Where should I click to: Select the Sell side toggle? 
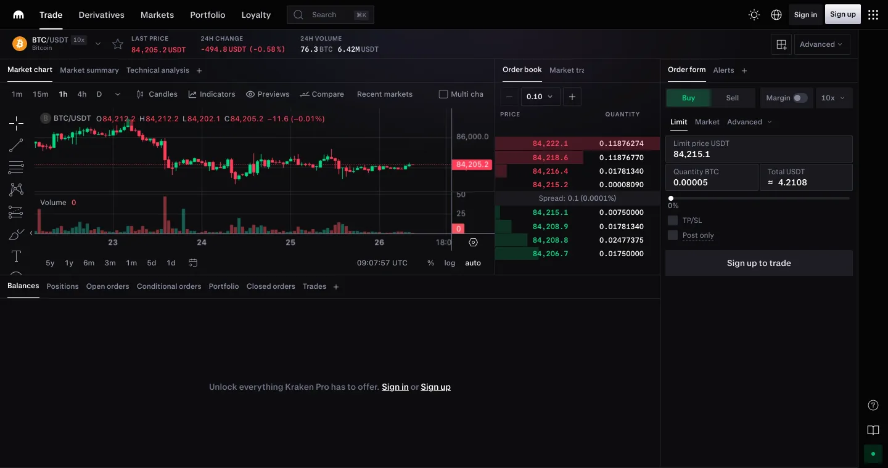tap(733, 98)
